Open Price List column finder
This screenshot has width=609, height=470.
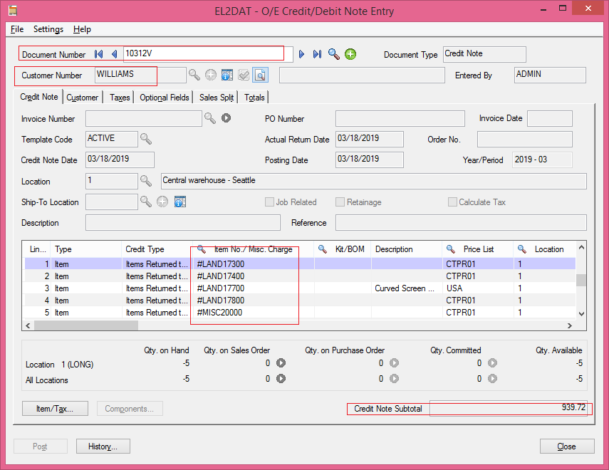click(x=451, y=249)
